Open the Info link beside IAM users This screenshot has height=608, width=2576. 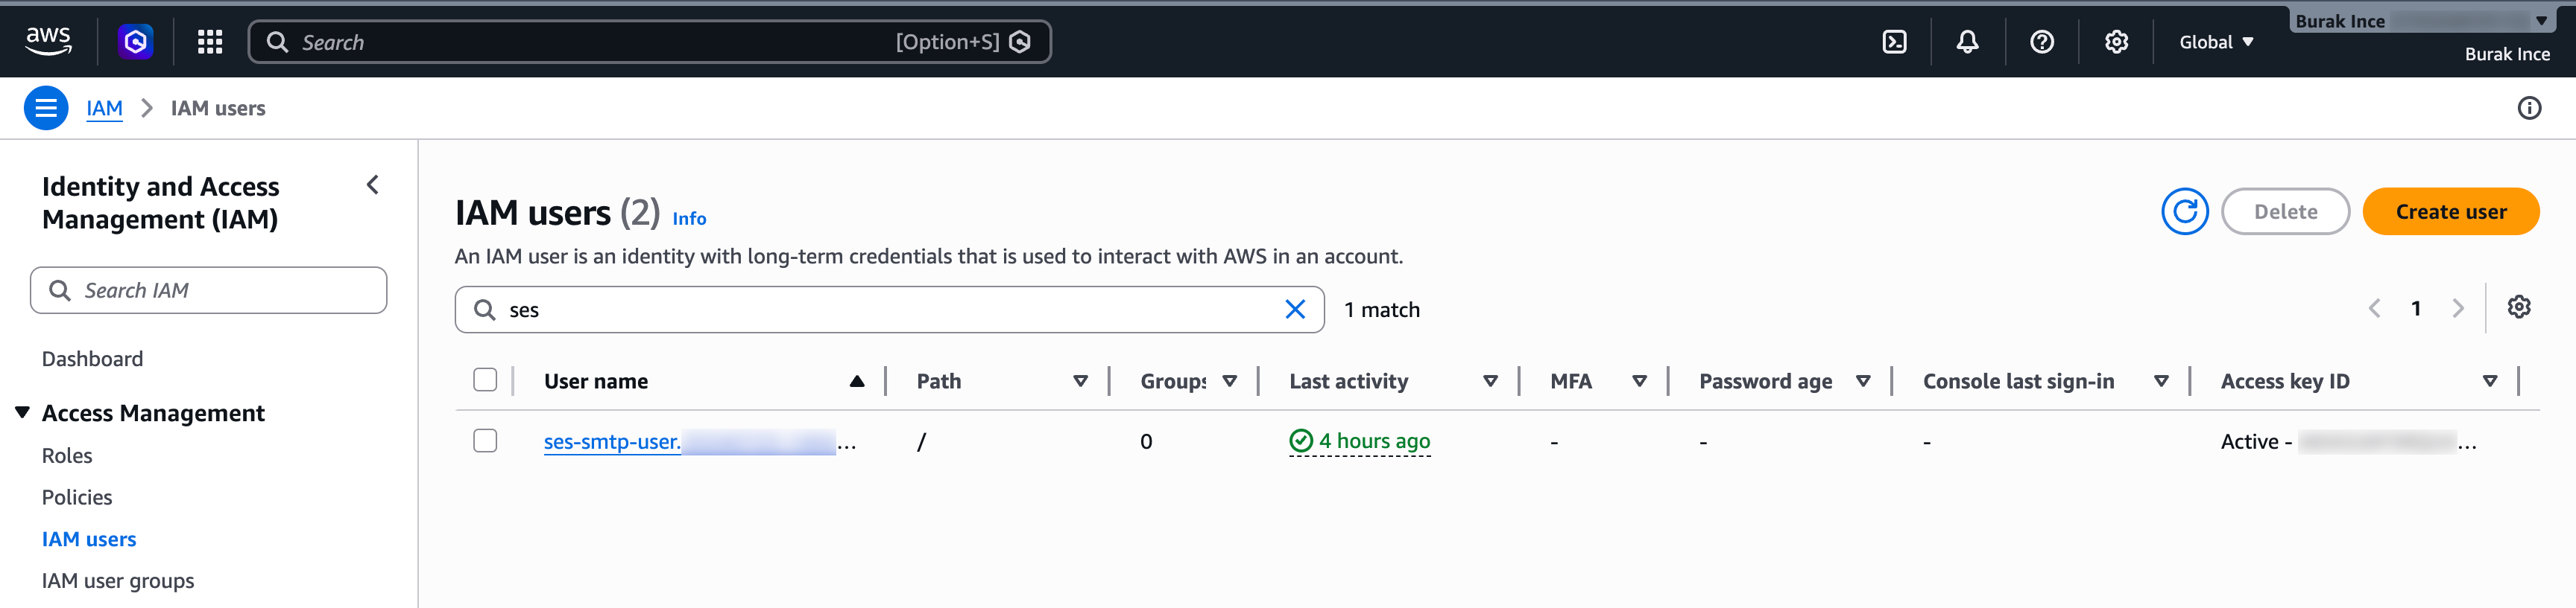pyautogui.click(x=689, y=219)
